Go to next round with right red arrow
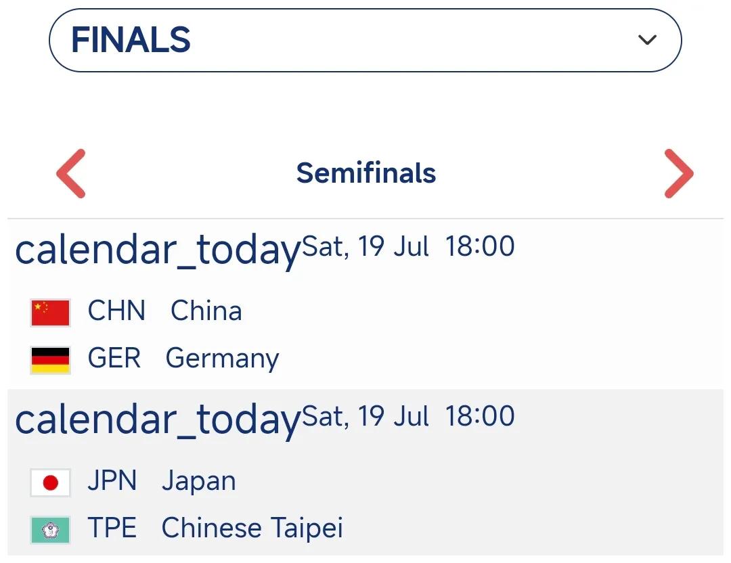The width and height of the screenshot is (731, 563). 679,173
